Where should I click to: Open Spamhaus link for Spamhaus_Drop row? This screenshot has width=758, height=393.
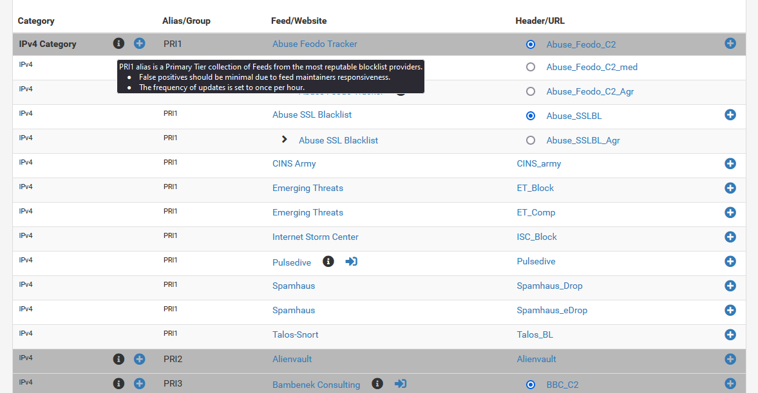[294, 286]
